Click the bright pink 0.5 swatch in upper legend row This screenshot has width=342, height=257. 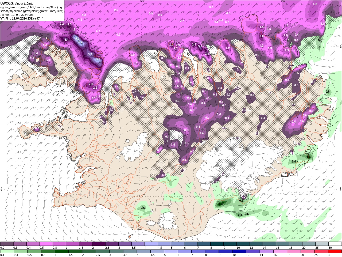click(x=46, y=244)
